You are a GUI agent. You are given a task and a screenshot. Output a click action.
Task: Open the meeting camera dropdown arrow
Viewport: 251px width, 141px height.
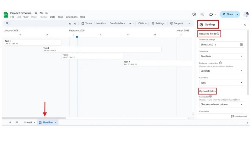tap(215, 14)
